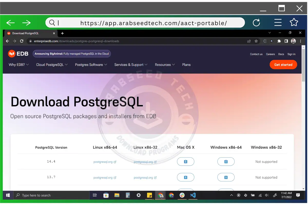Download PostgreSQL 13.7 for Mac OS X

tap(186, 177)
